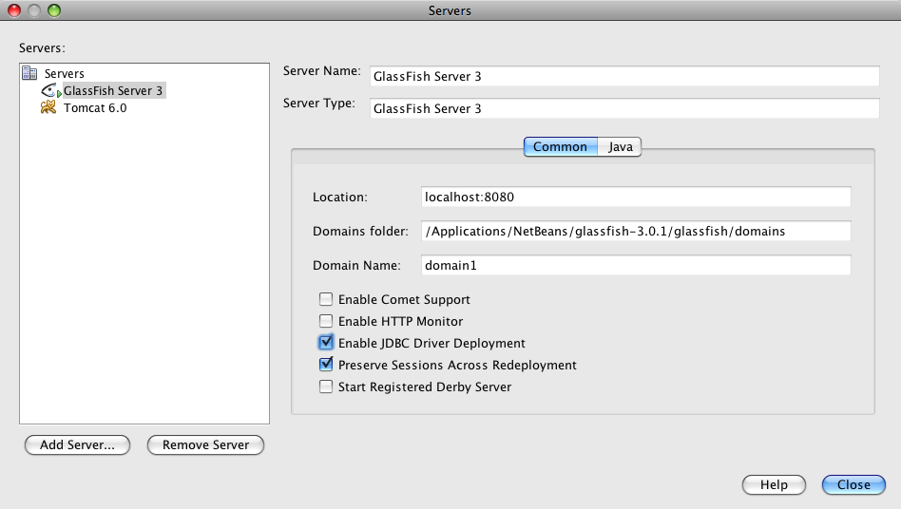
Task: Toggle Enable HTTP Monitor checkbox
Action: click(327, 321)
